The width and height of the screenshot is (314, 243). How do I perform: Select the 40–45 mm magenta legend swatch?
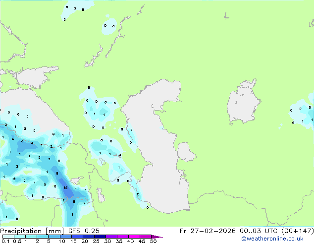[134, 237]
